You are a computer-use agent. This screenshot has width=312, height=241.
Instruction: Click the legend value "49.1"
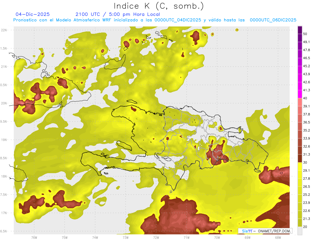click(x=307, y=42)
